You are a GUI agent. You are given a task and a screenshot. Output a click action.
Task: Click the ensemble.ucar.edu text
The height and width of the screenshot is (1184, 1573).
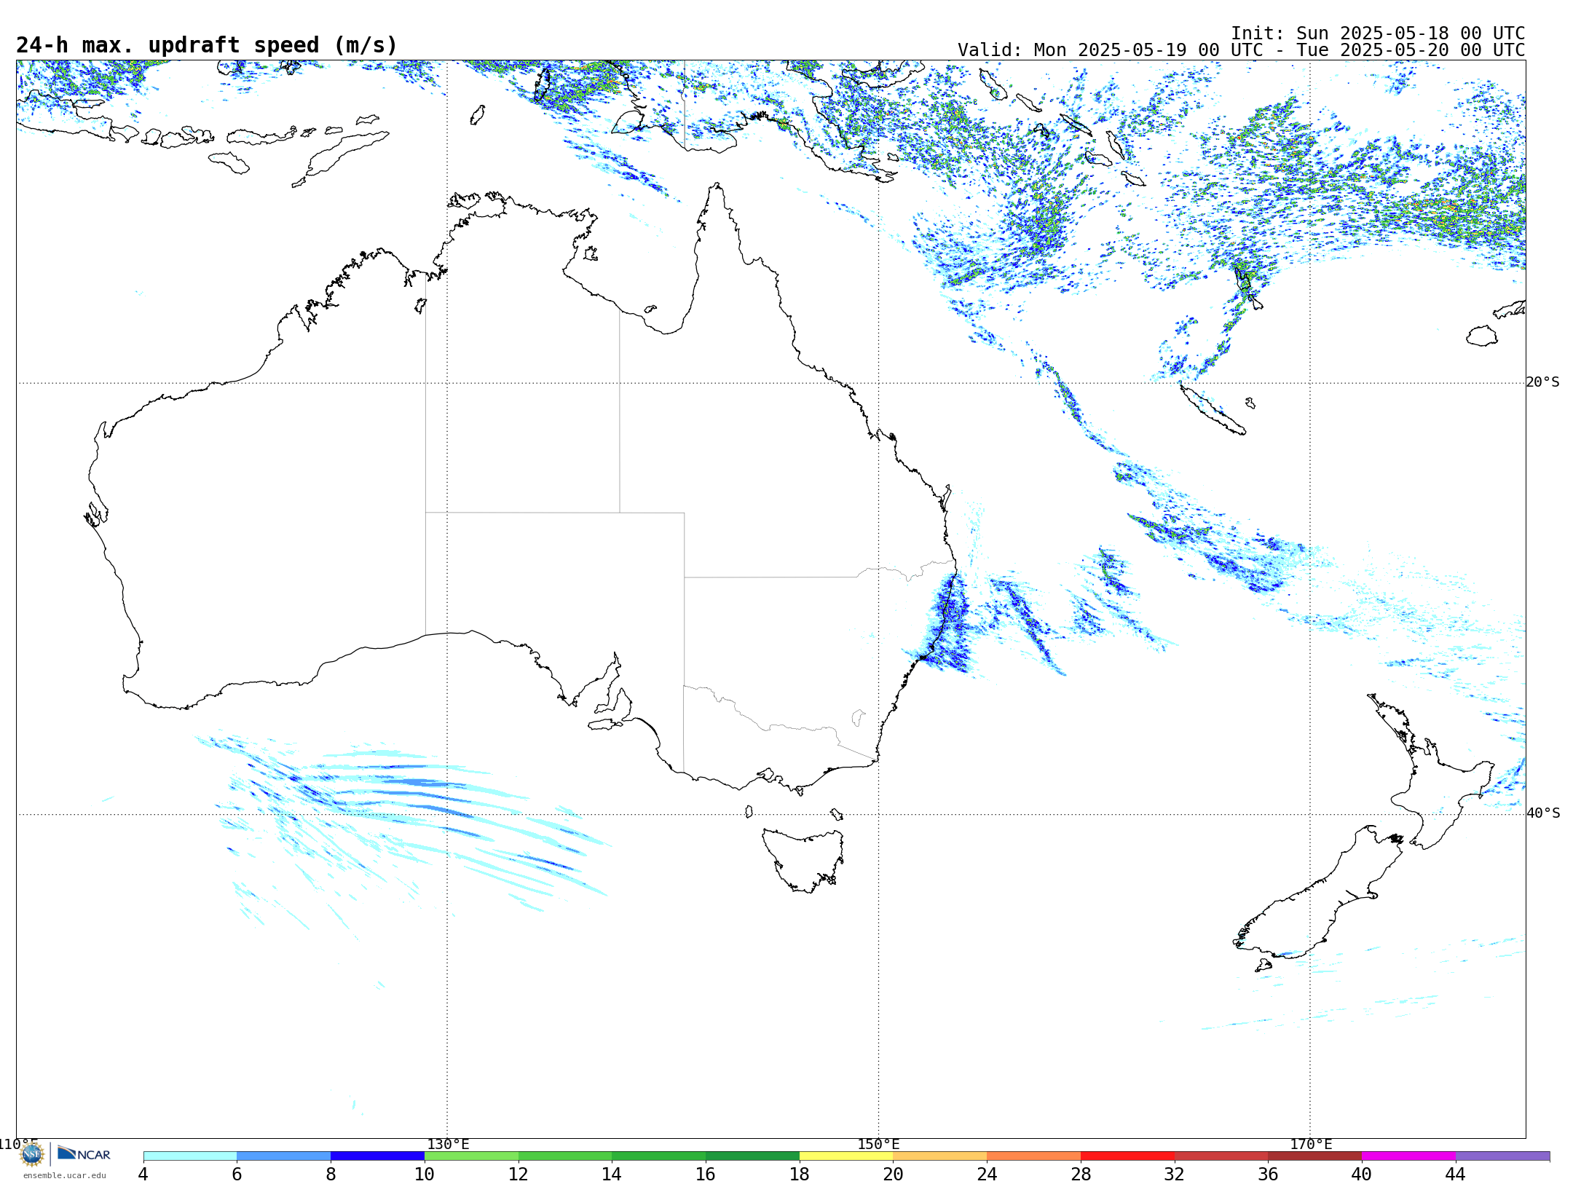[x=65, y=1175]
